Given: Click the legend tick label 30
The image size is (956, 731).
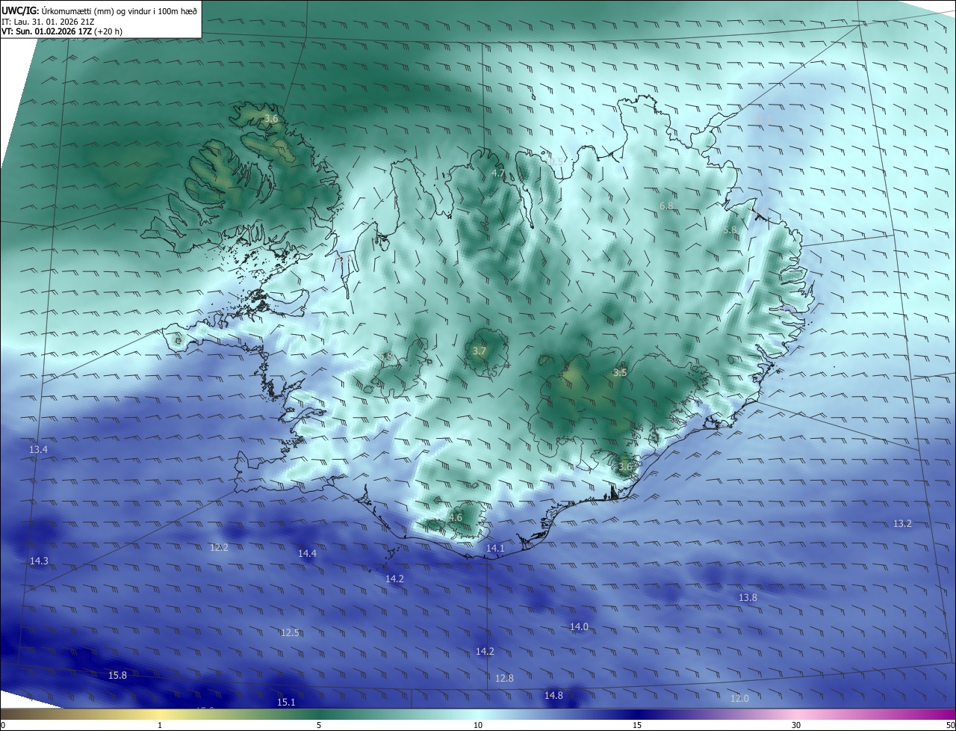Looking at the screenshot, I should (x=796, y=725).
